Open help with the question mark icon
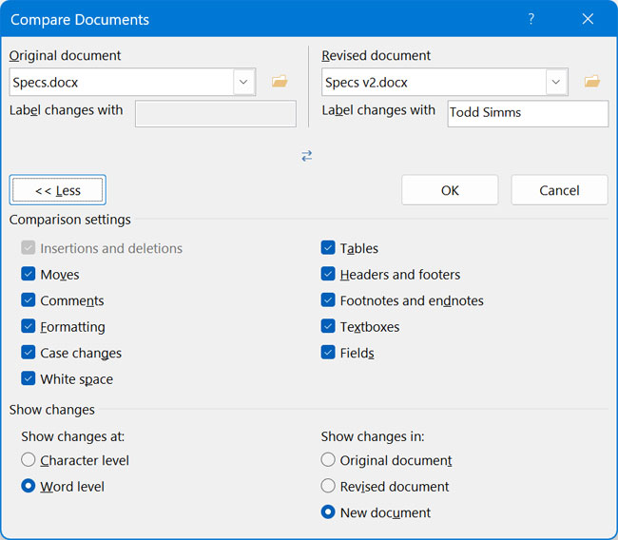The width and height of the screenshot is (618, 540). (531, 18)
